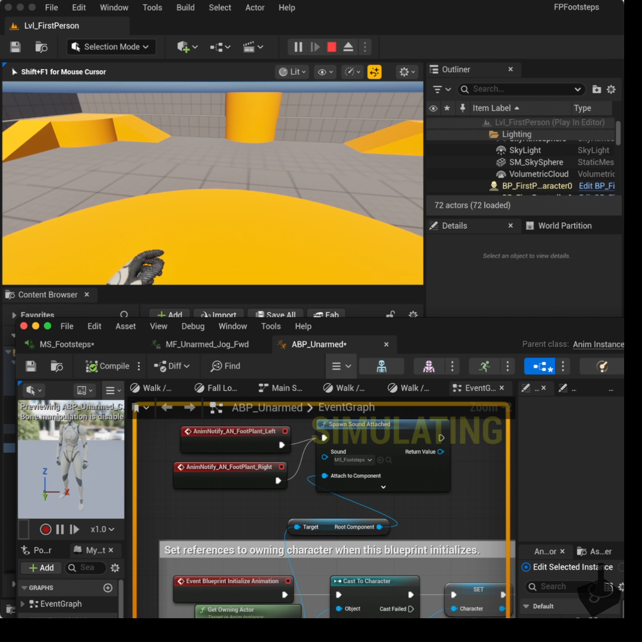Open viewport Show flags eye dropdown

pos(325,72)
